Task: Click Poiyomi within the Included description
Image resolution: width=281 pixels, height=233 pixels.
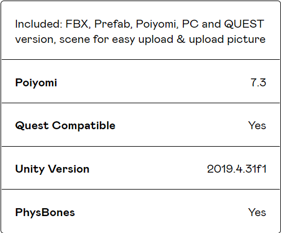Action: (157, 24)
